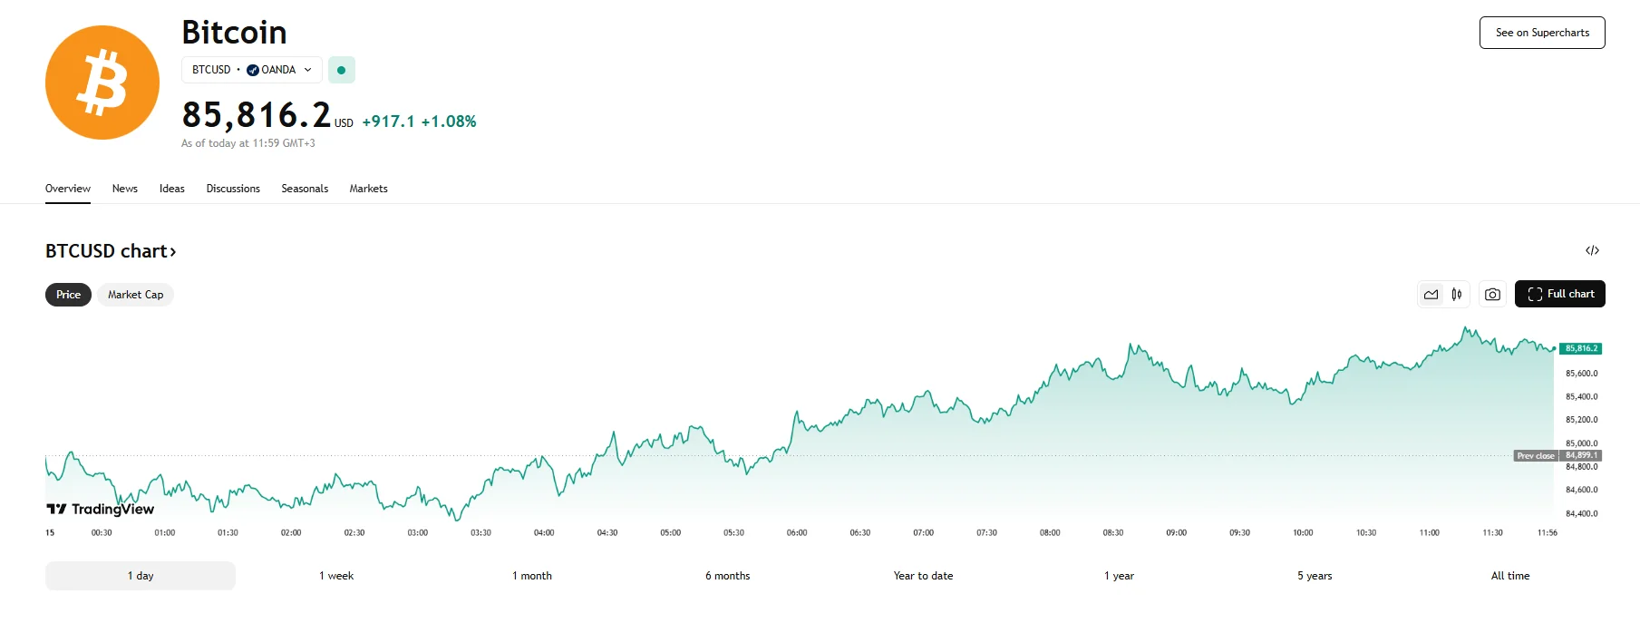Click the current price label 85,816.2 on axis

pos(1581,349)
